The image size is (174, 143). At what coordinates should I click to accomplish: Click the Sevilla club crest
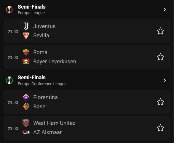point(26,35)
